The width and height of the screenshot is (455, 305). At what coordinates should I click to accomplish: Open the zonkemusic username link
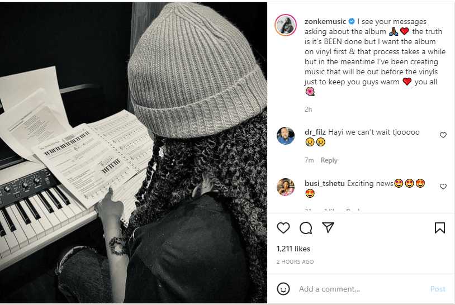point(325,21)
